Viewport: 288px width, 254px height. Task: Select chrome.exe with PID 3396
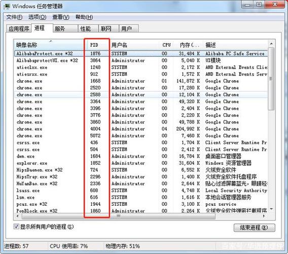coord(141,108)
